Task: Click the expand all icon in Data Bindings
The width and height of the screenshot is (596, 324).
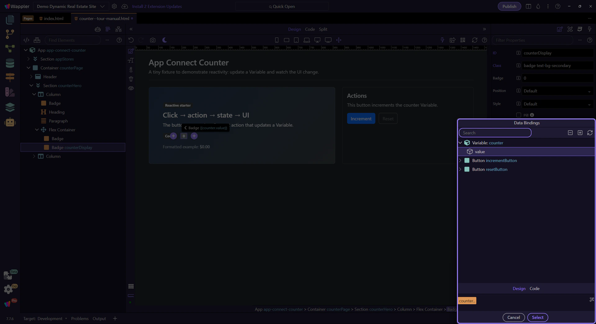Action: coord(580,133)
